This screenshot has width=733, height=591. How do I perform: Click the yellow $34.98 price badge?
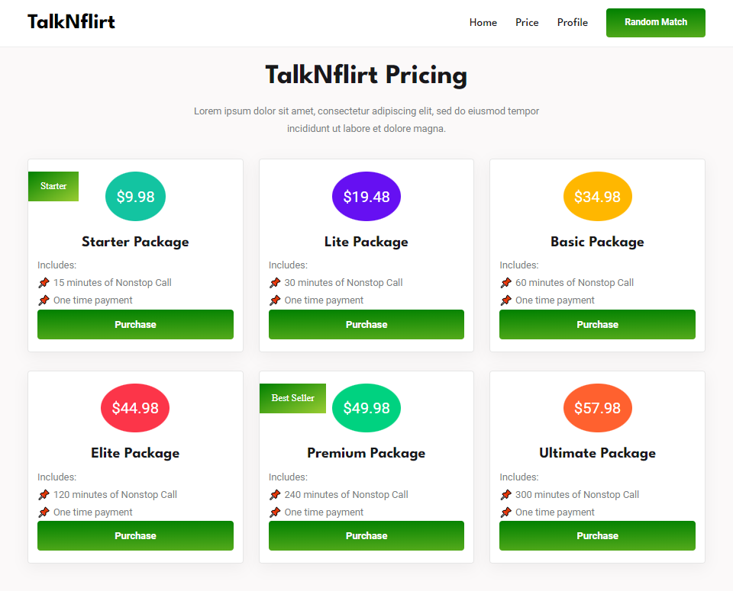pyautogui.click(x=597, y=196)
